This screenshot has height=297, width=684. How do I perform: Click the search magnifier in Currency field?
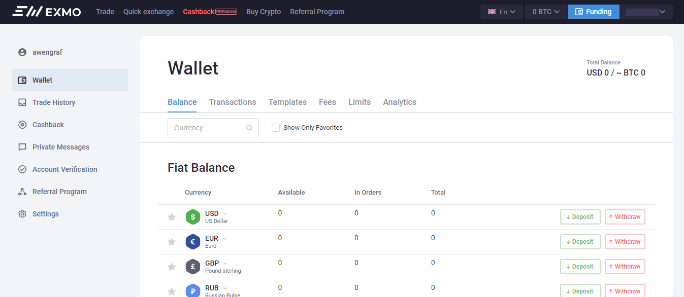[249, 128]
